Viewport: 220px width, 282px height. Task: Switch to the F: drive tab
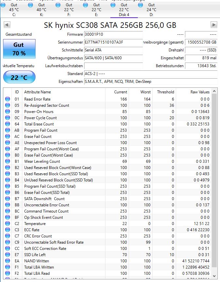click(x=69, y=10)
